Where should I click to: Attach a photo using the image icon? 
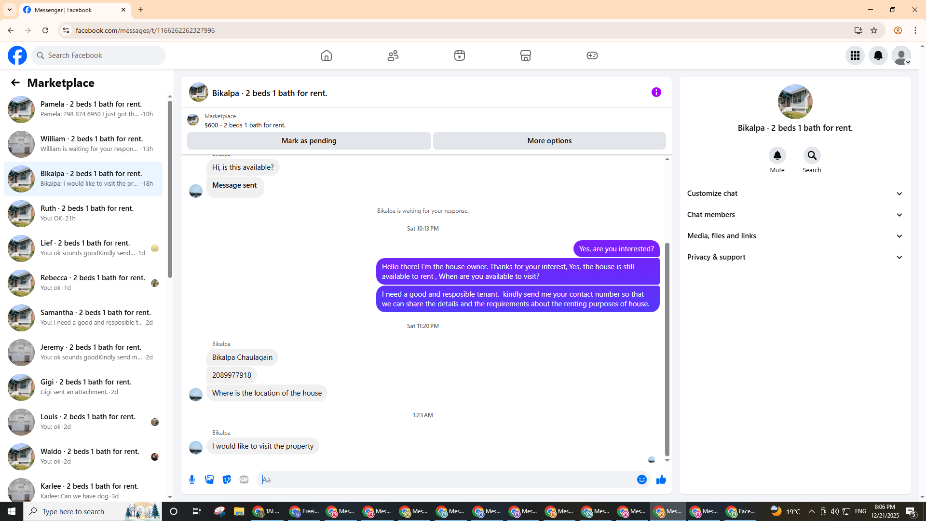pos(209,480)
